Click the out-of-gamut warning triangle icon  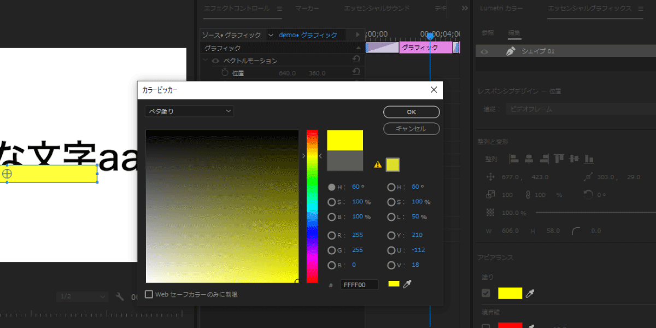click(377, 165)
